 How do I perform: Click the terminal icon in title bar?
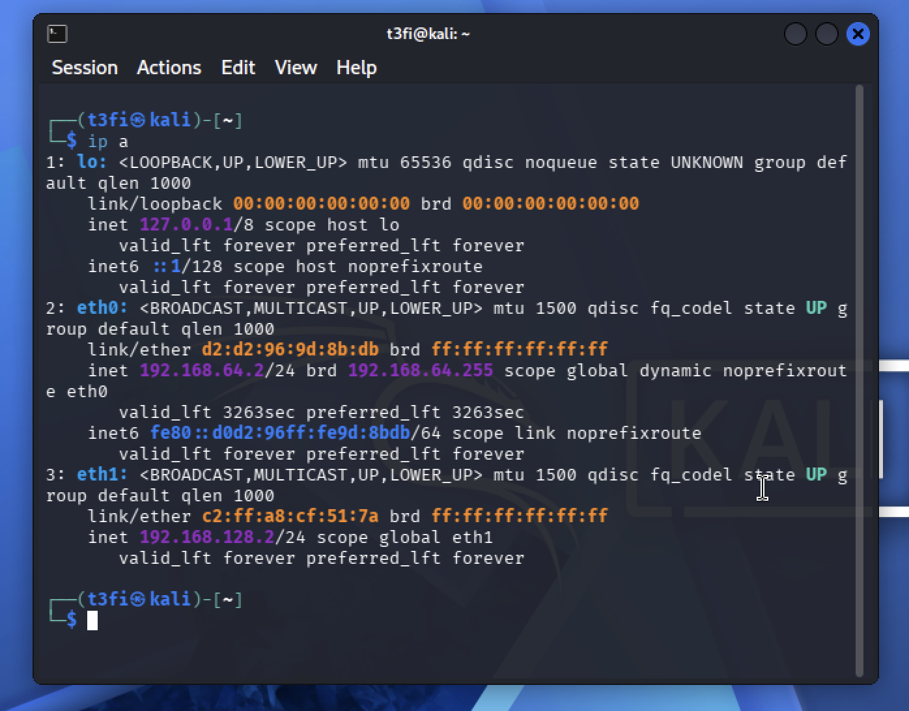pyautogui.click(x=57, y=33)
